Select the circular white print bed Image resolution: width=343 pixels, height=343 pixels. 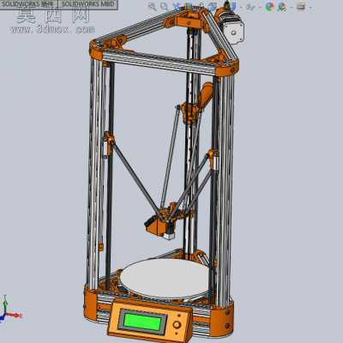pos(165,279)
